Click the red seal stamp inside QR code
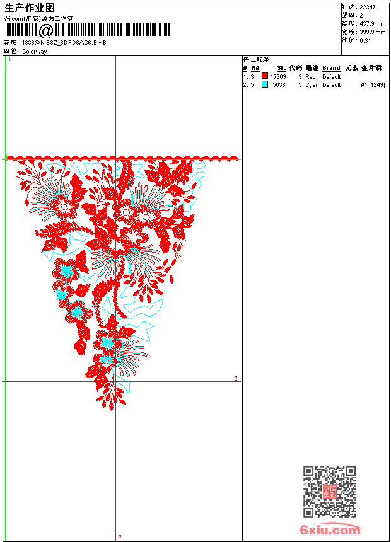391x542 pixels. [x=329, y=492]
